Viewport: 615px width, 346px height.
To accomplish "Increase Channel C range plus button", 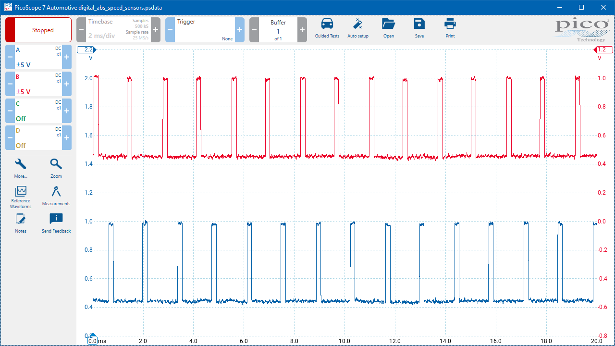I will (67, 111).
